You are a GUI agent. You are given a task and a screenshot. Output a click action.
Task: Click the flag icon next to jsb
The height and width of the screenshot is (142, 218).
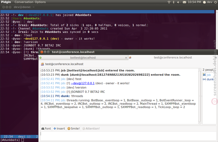tap(204, 75)
